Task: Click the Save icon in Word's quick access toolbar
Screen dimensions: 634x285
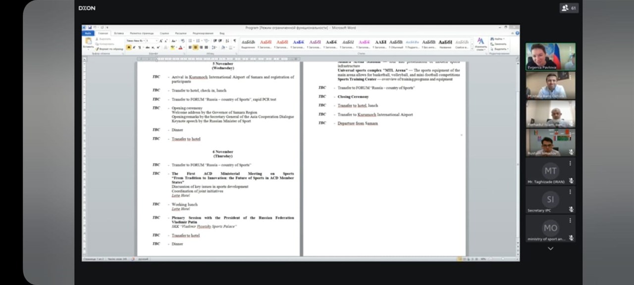Action: coord(90,28)
